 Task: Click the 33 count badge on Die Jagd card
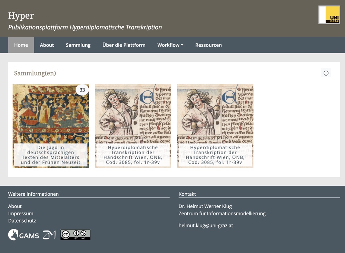(82, 90)
